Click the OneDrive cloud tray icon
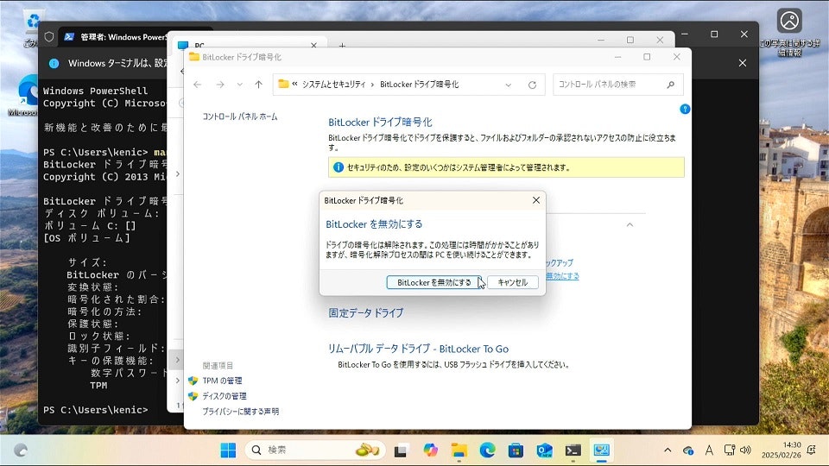This screenshot has width=829, height=466. click(688, 450)
